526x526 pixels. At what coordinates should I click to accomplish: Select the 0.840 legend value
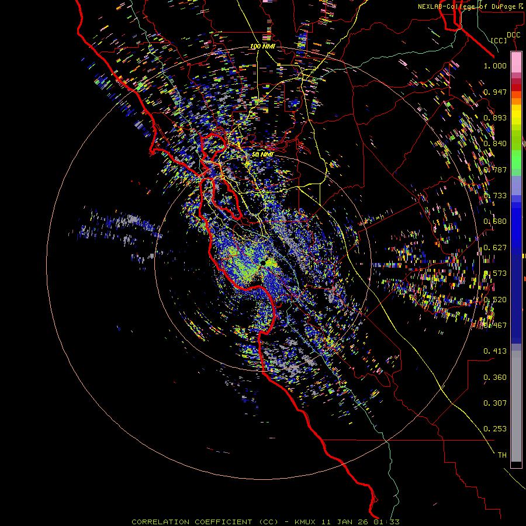[495, 144]
